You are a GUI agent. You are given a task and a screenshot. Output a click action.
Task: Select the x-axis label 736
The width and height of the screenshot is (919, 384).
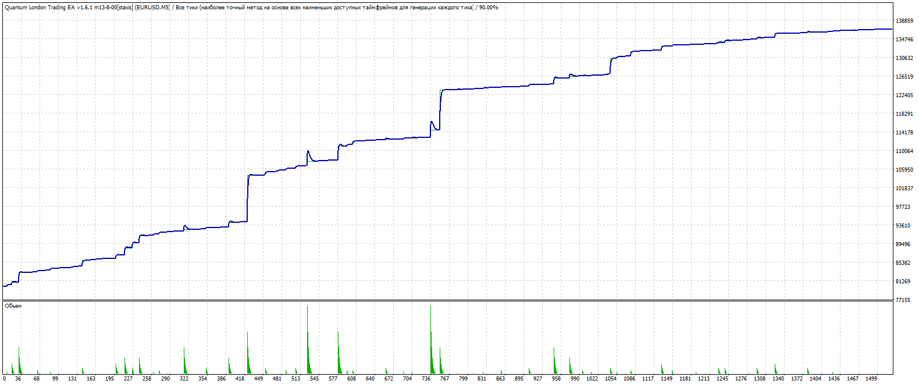click(426, 379)
